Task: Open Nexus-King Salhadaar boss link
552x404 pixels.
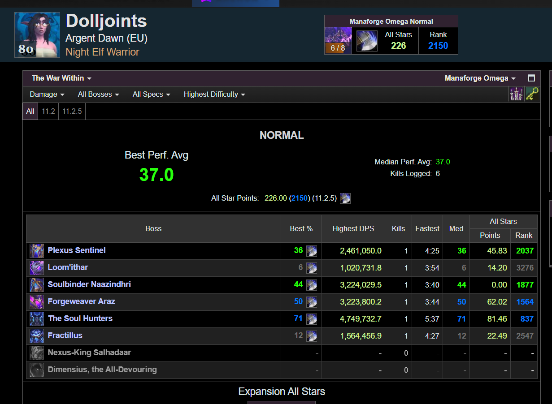Action: tap(89, 352)
